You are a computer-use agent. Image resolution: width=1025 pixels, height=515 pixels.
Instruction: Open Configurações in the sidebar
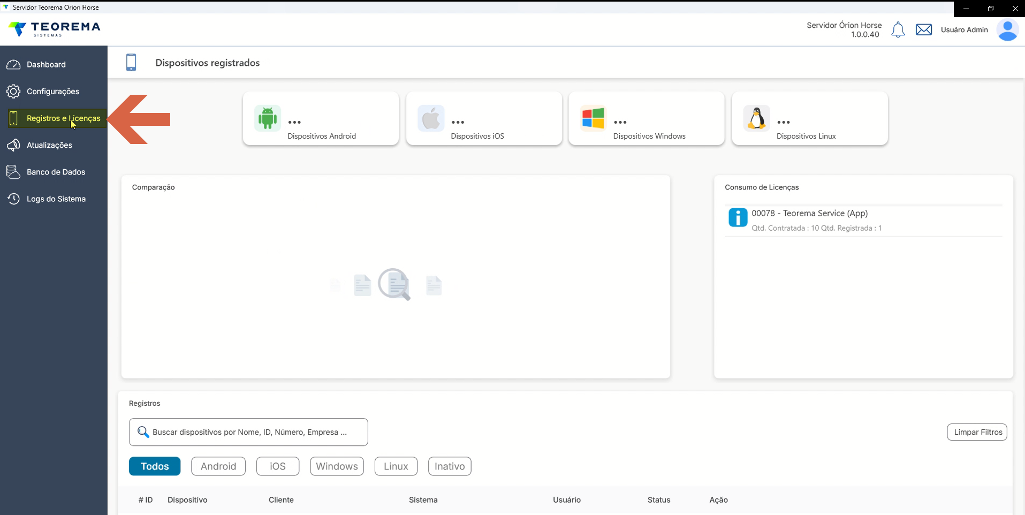click(54, 91)
